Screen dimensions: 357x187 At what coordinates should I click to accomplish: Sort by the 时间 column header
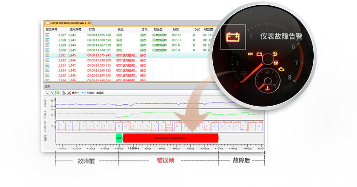[x=92, y=30]
